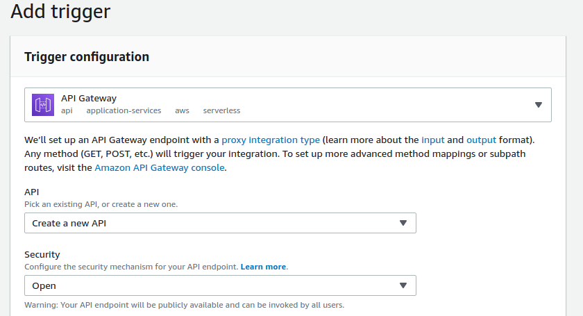The width and height of the screenshot is (583, 316).
Task: Open the Security dropdown showing Open
Action: point(220,285)
